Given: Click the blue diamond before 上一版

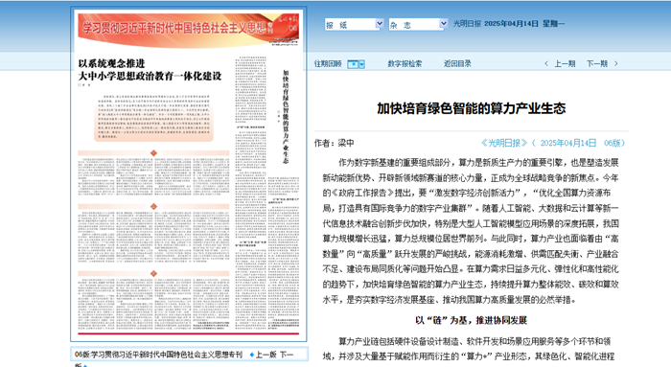Looking at the screenshot, I should click(251, 355).
